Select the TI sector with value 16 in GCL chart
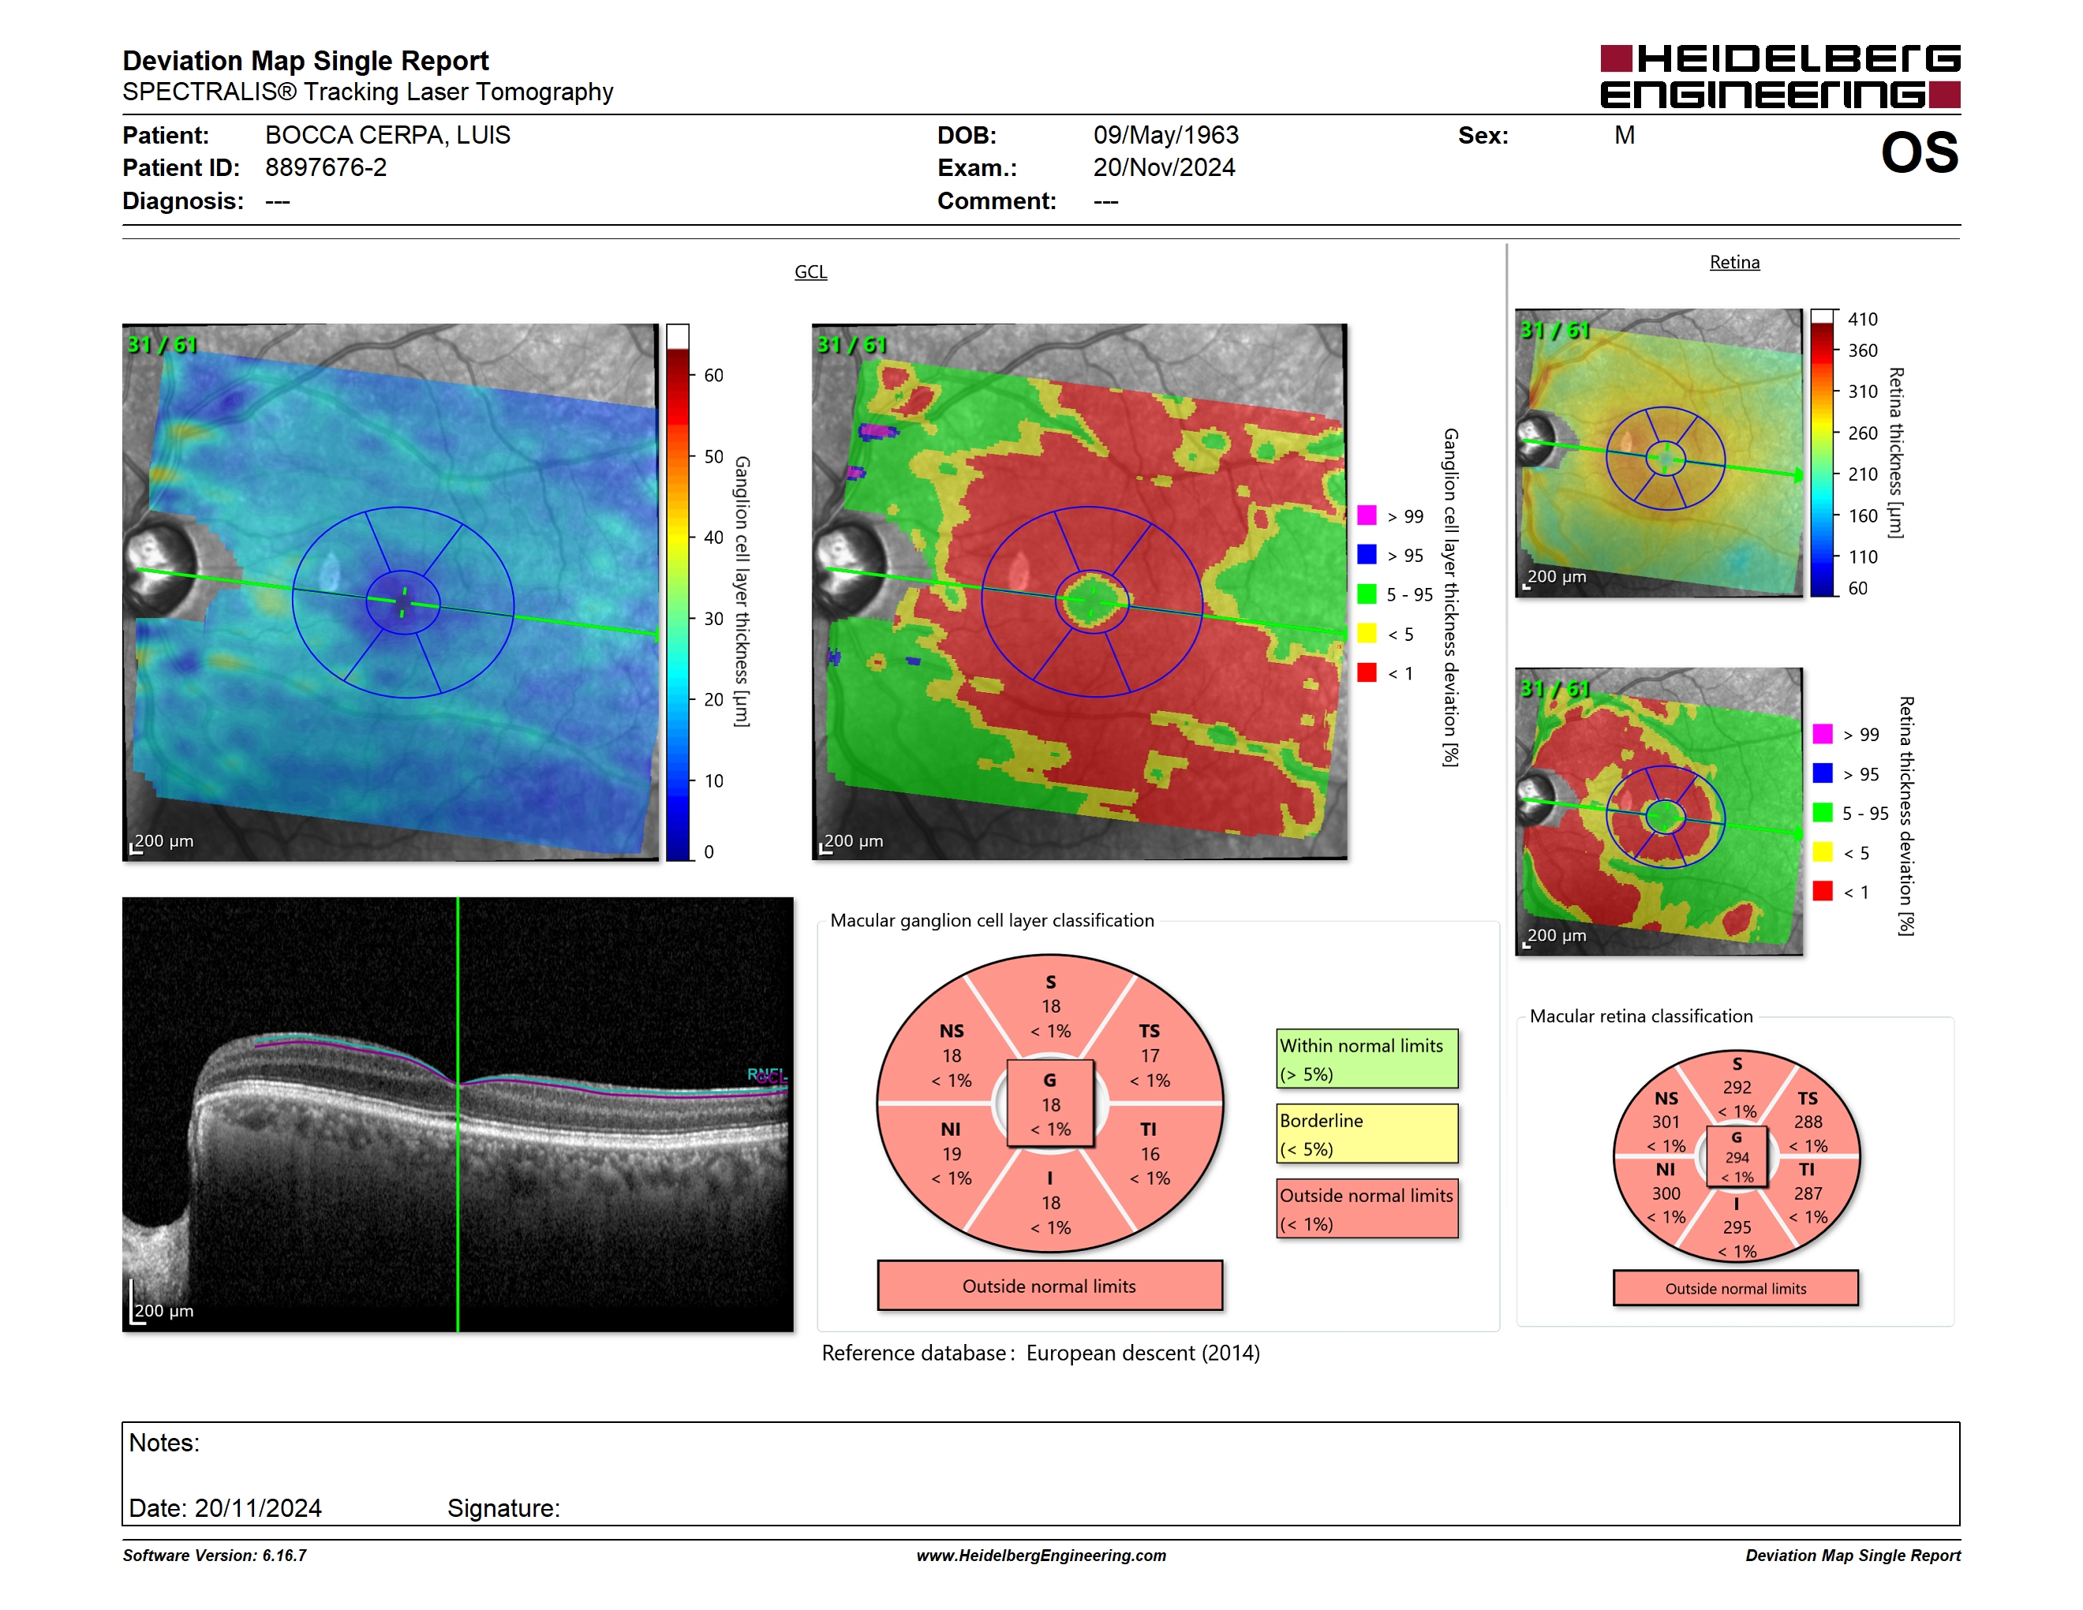The height and width of the screenshot is (1610, 2083). tap(1150, 1153)
